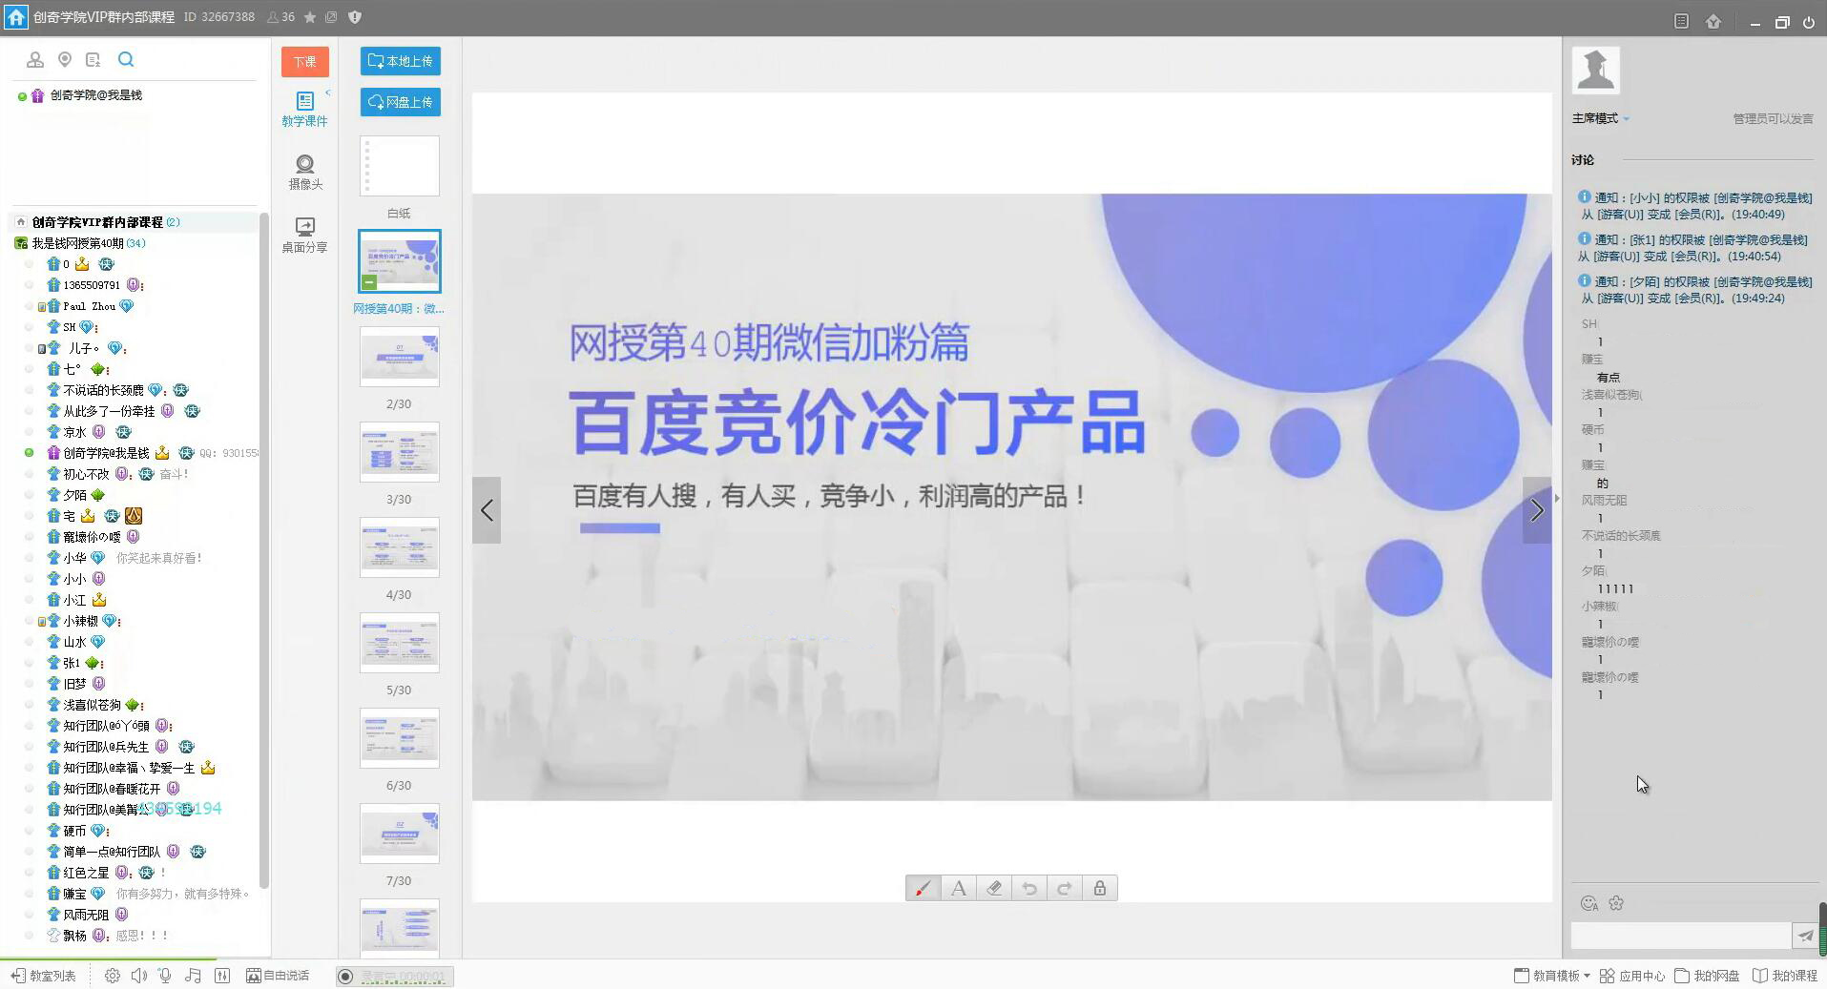Select the red pen drawing tool
The image size is (1827, 989).
(923, 888)
